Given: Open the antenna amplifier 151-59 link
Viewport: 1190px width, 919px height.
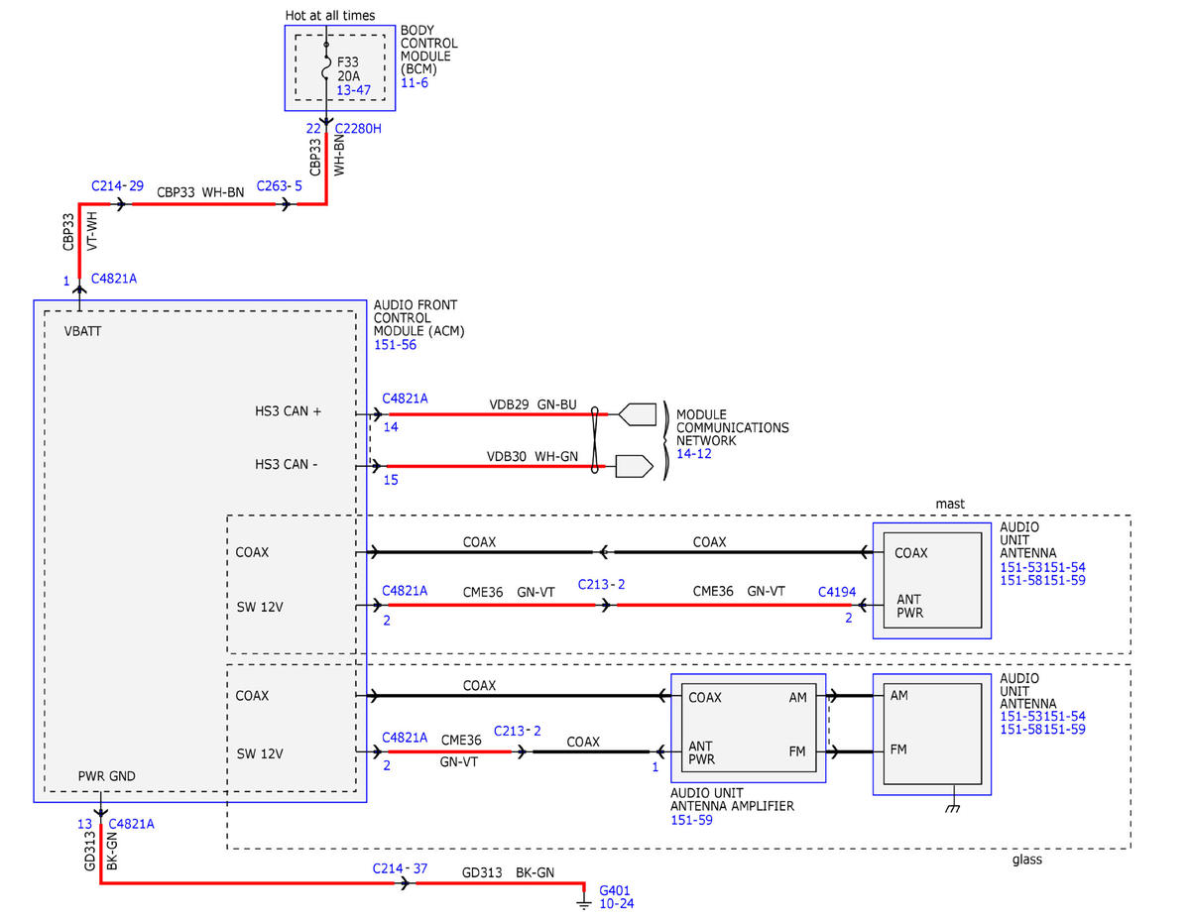Looking at the screenshot, I should 692,820.
